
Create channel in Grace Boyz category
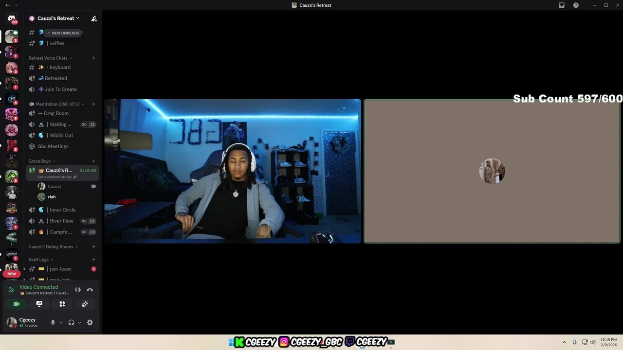click(94, 161)
